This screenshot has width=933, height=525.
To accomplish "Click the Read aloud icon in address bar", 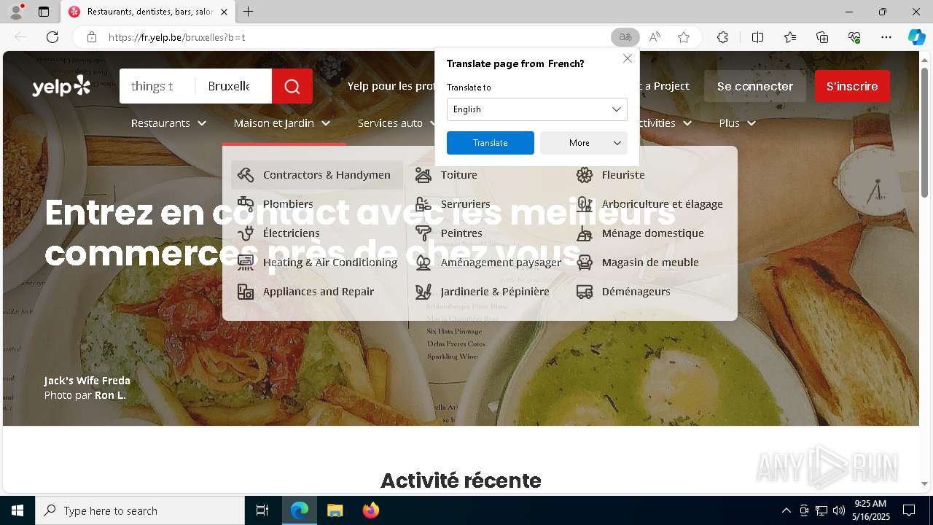I will [x=655, y=37].
